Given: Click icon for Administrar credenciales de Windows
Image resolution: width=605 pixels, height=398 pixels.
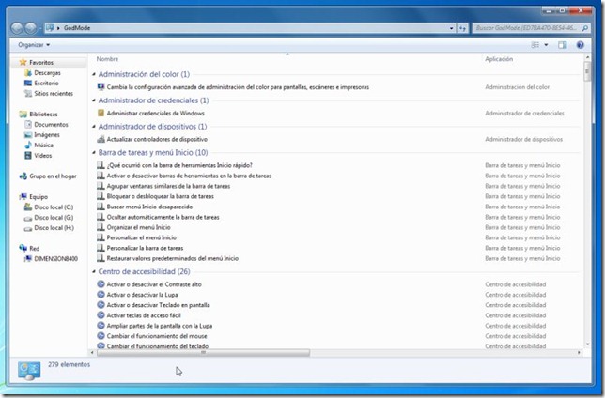Looking at the screenshot, I should point(101,113).
